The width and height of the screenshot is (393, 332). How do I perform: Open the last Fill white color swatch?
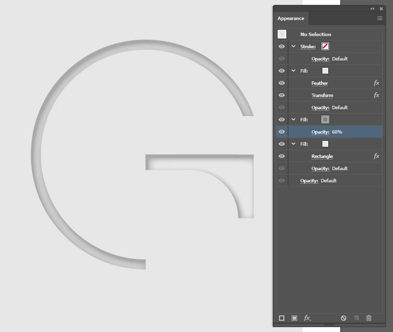(325, 144)
